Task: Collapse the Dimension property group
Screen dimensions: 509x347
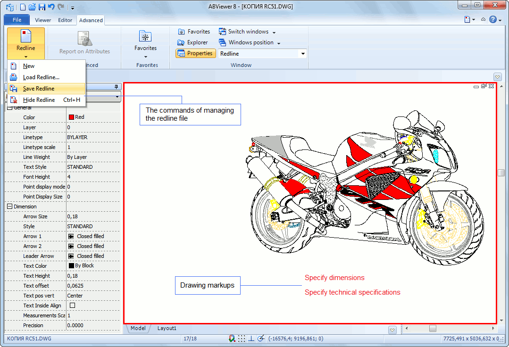Action: click(10, 207)
